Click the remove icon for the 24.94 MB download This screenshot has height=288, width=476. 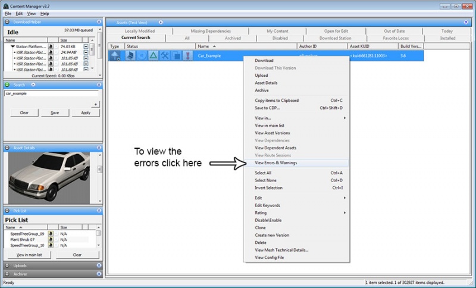click(x=86, y=52)
